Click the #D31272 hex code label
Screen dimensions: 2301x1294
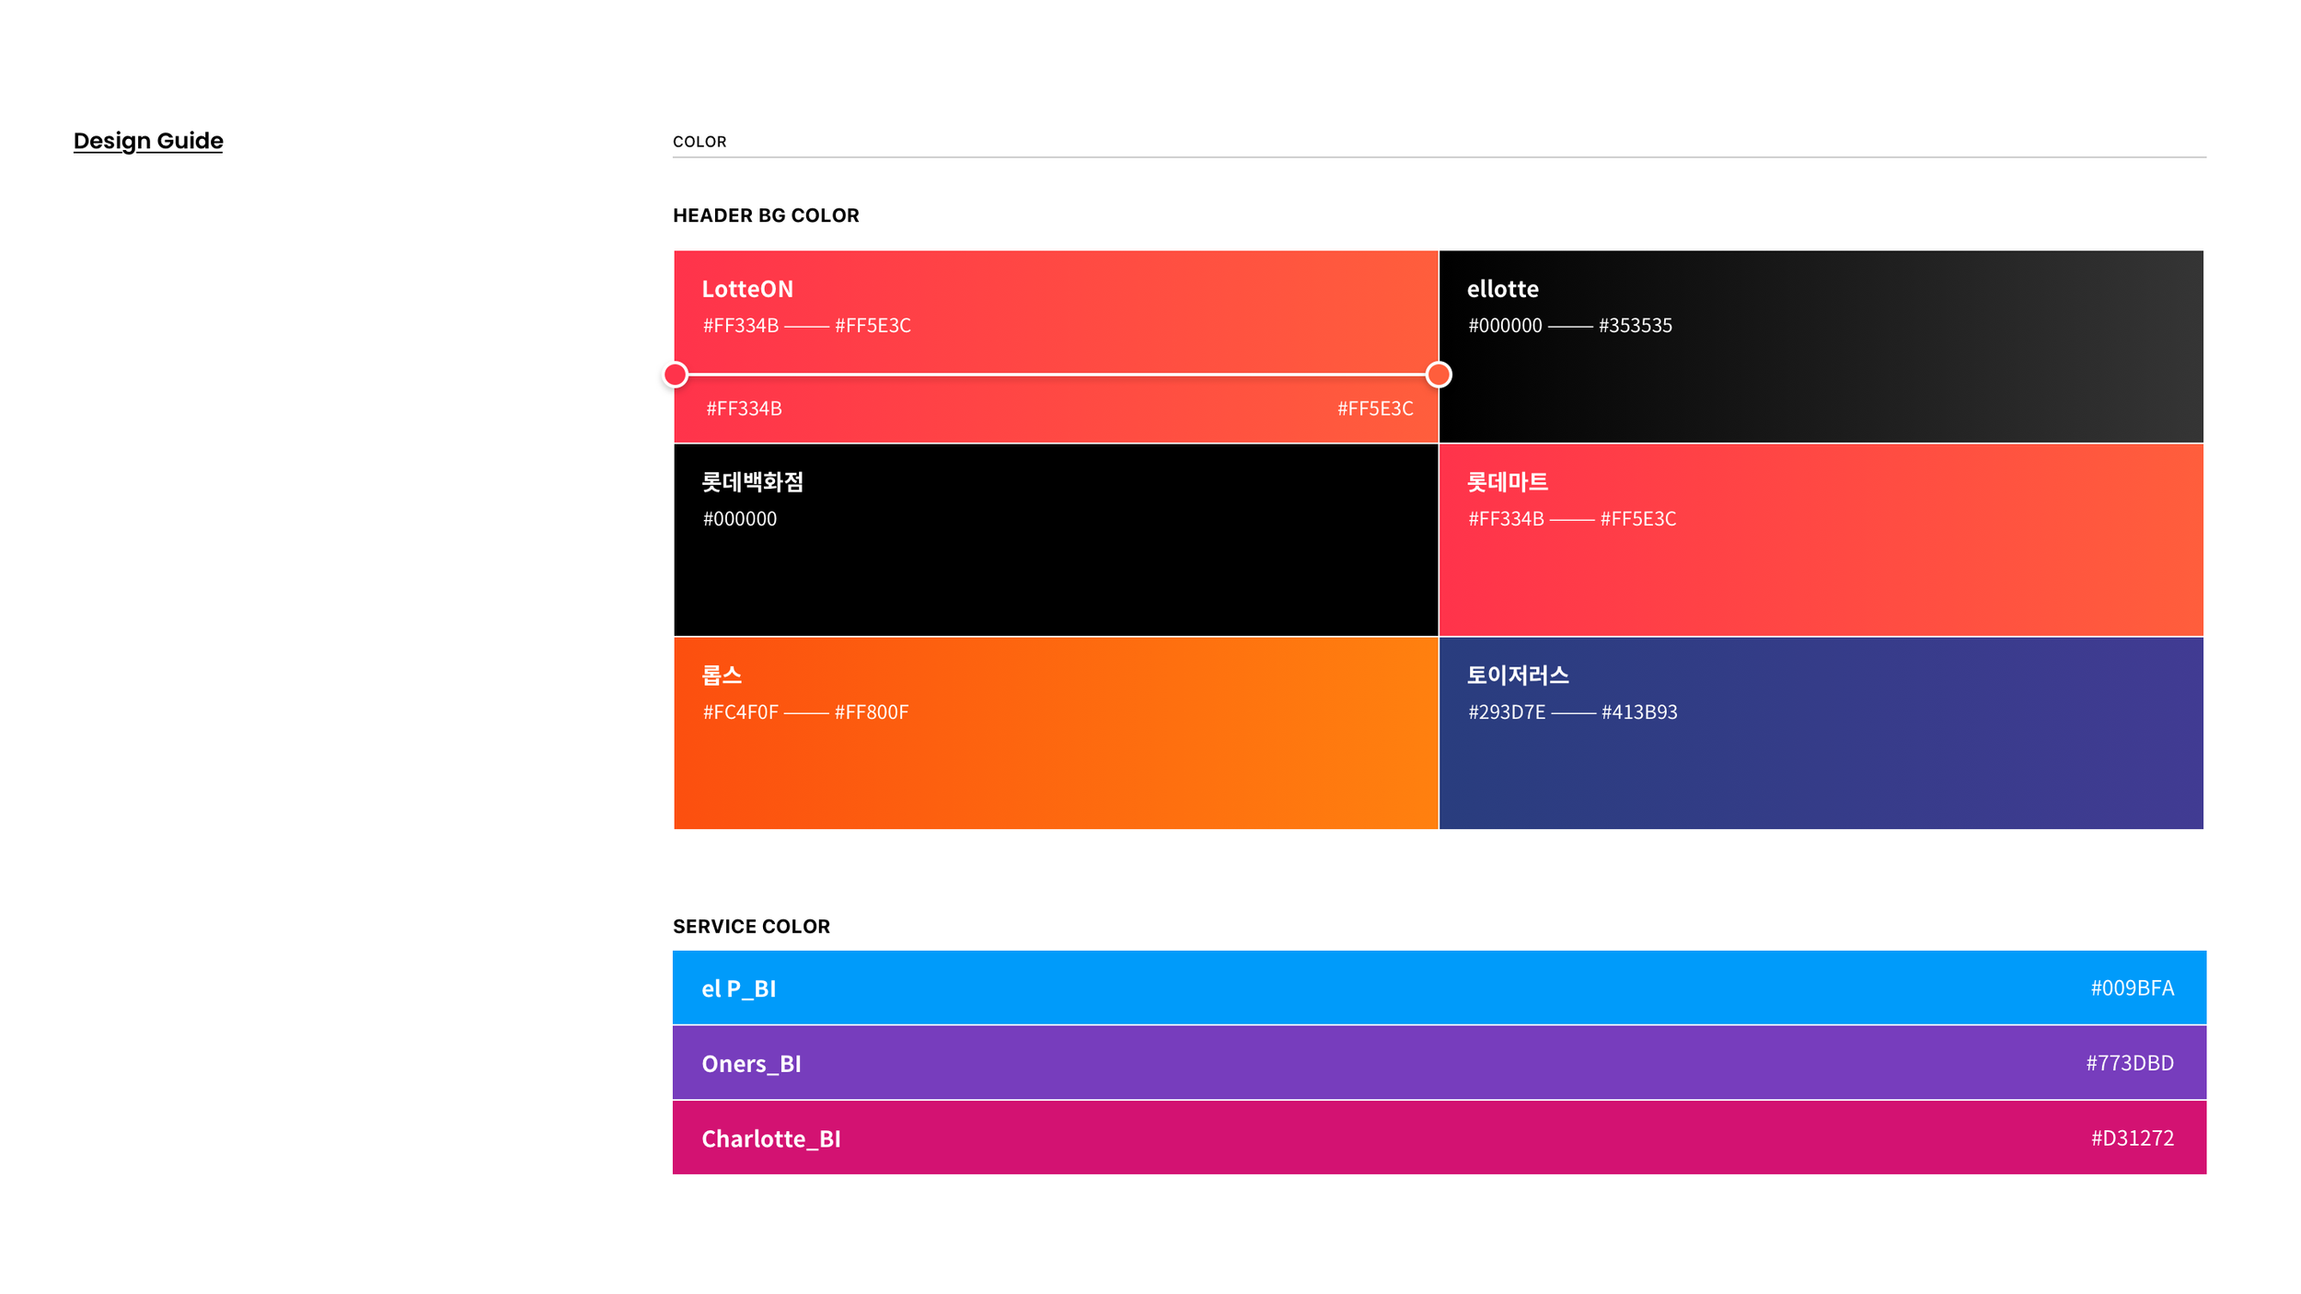(2132, 1138)
